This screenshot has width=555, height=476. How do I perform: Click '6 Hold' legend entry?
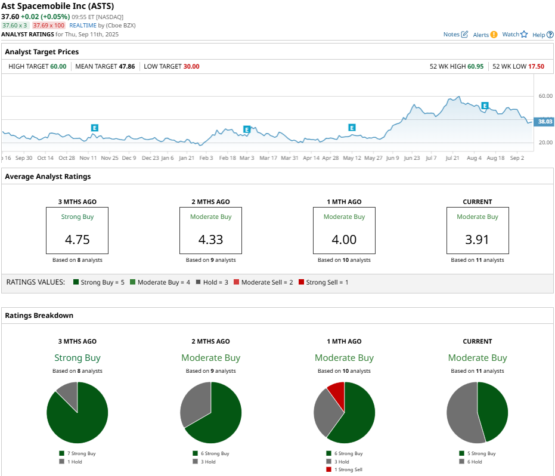click(x=471, y=462)
